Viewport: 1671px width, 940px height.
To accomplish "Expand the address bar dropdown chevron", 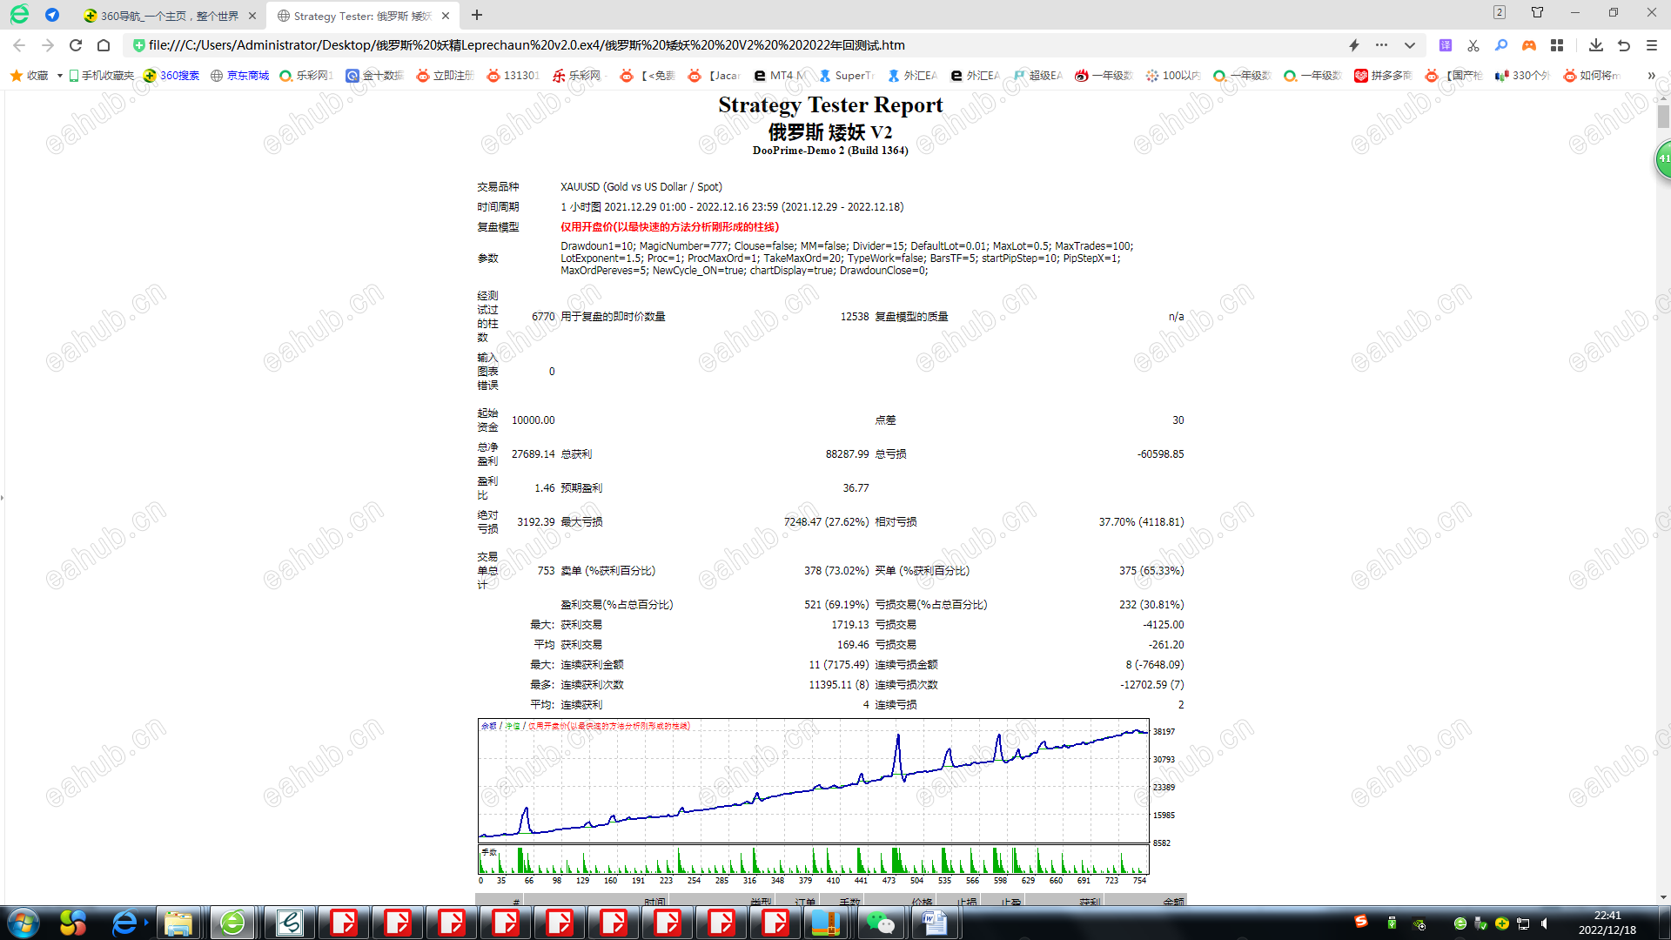I will click(1410, 45).
